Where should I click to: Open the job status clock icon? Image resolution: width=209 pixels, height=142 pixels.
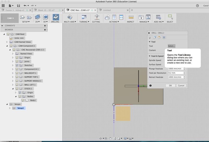pos(198,5)
